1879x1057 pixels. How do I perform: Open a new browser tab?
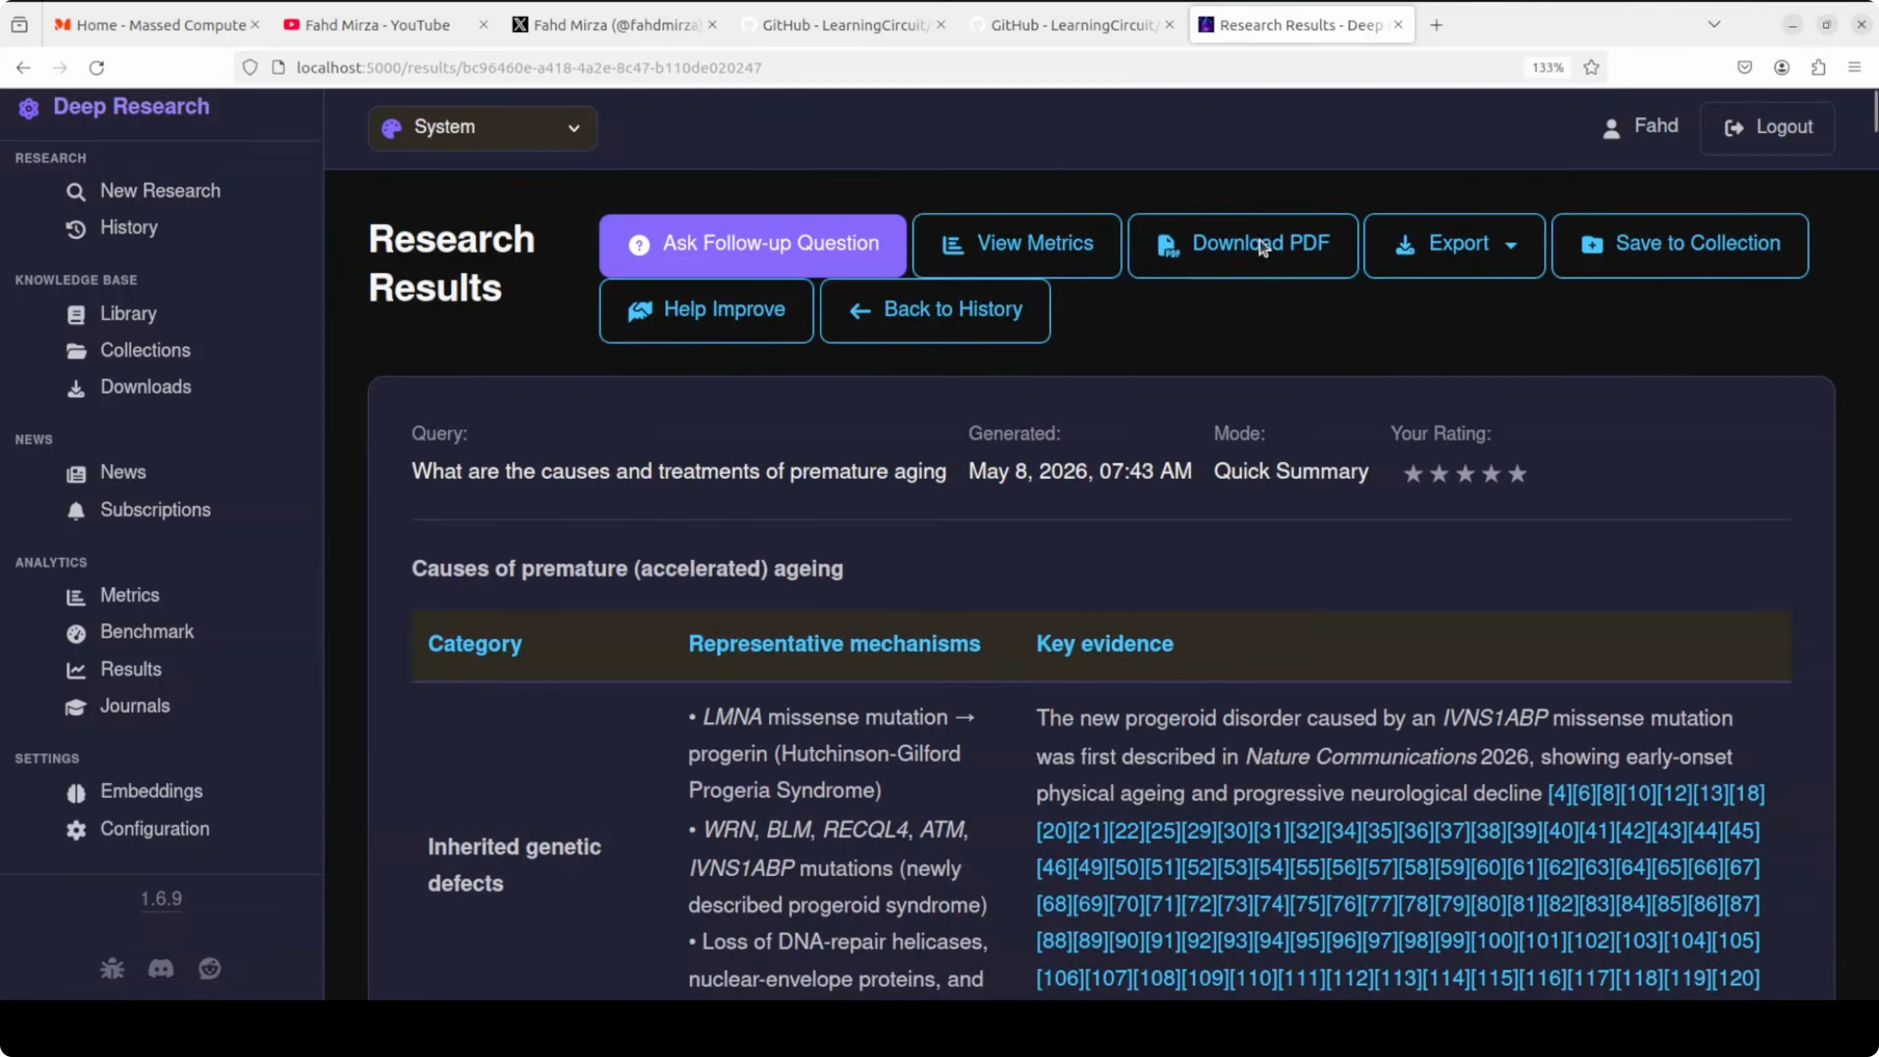pos(1436,25)
